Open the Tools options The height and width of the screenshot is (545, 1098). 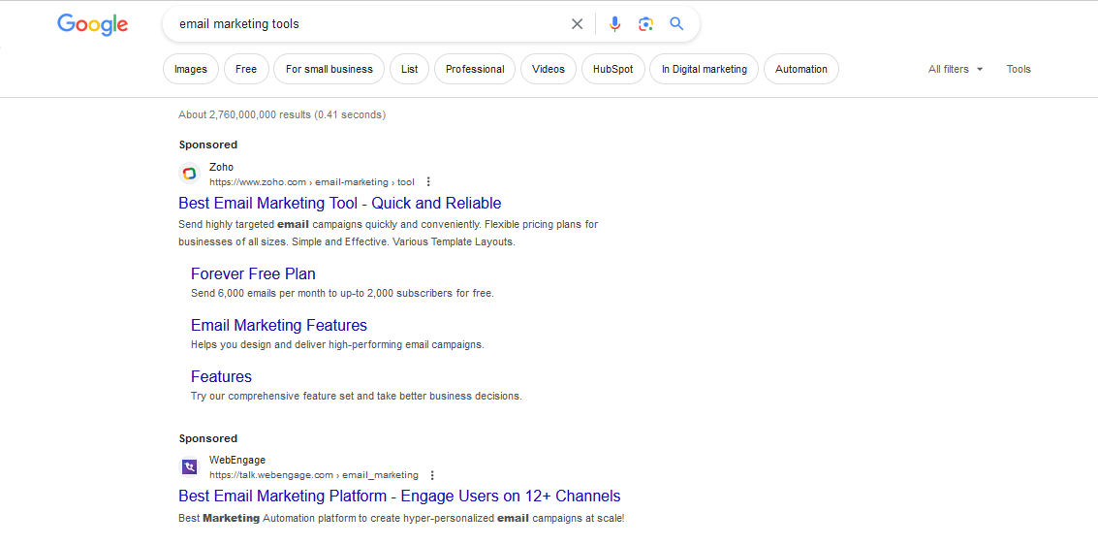point(1019,70)
